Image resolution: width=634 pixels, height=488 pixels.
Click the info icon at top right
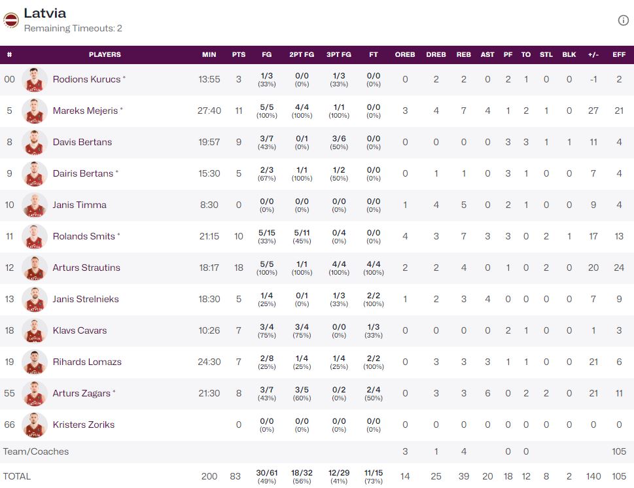623,20
